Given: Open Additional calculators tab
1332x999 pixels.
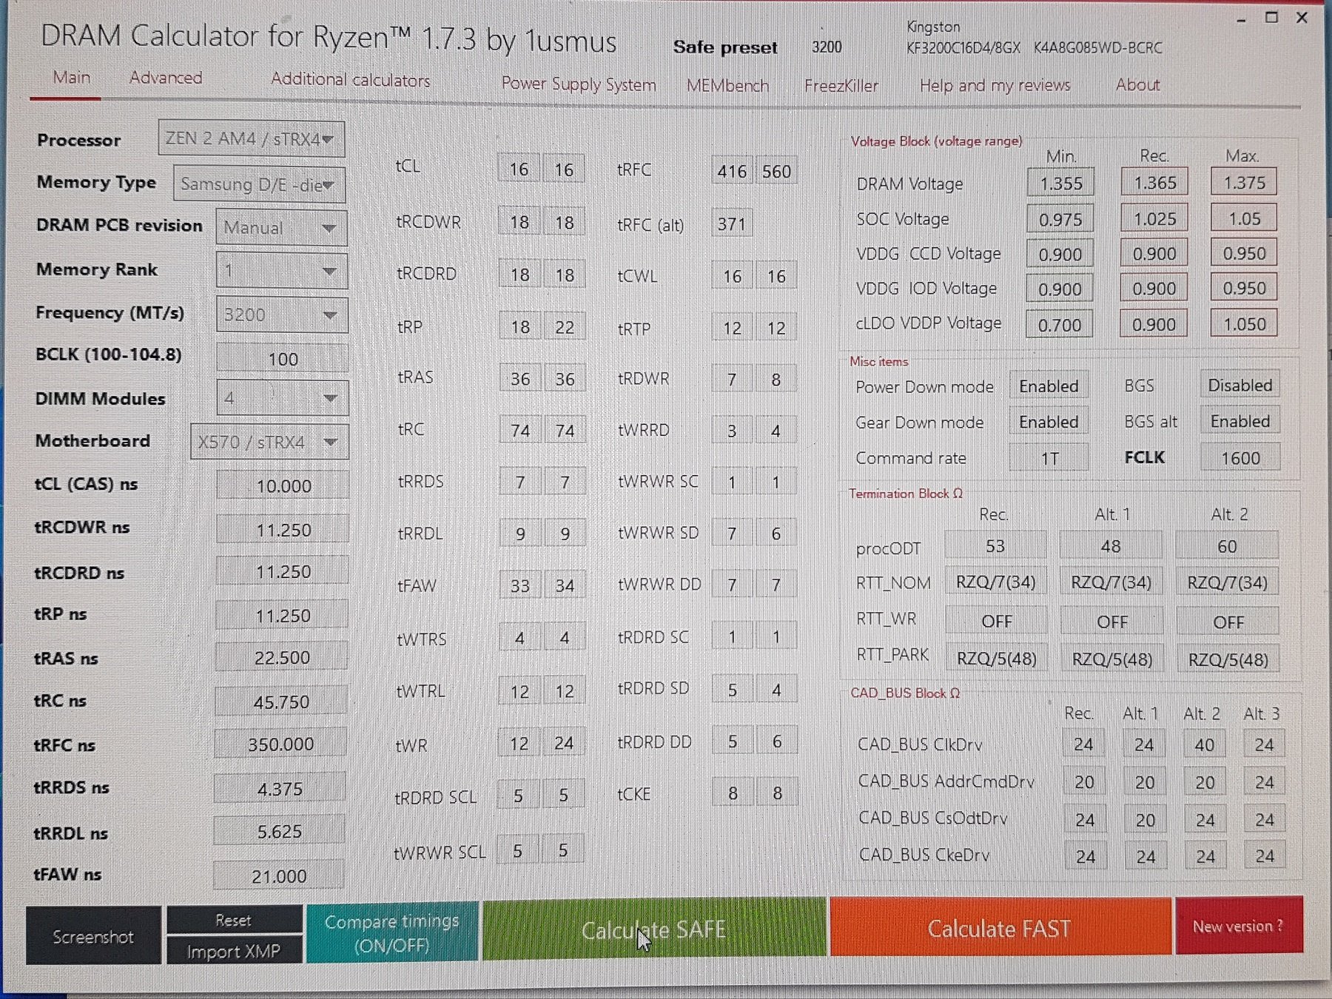Looking at the screenshot, I should click(351, 80).
